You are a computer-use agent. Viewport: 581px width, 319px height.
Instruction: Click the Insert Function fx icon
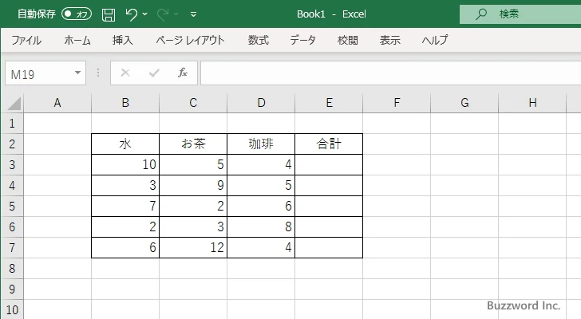tap(183, 73)
